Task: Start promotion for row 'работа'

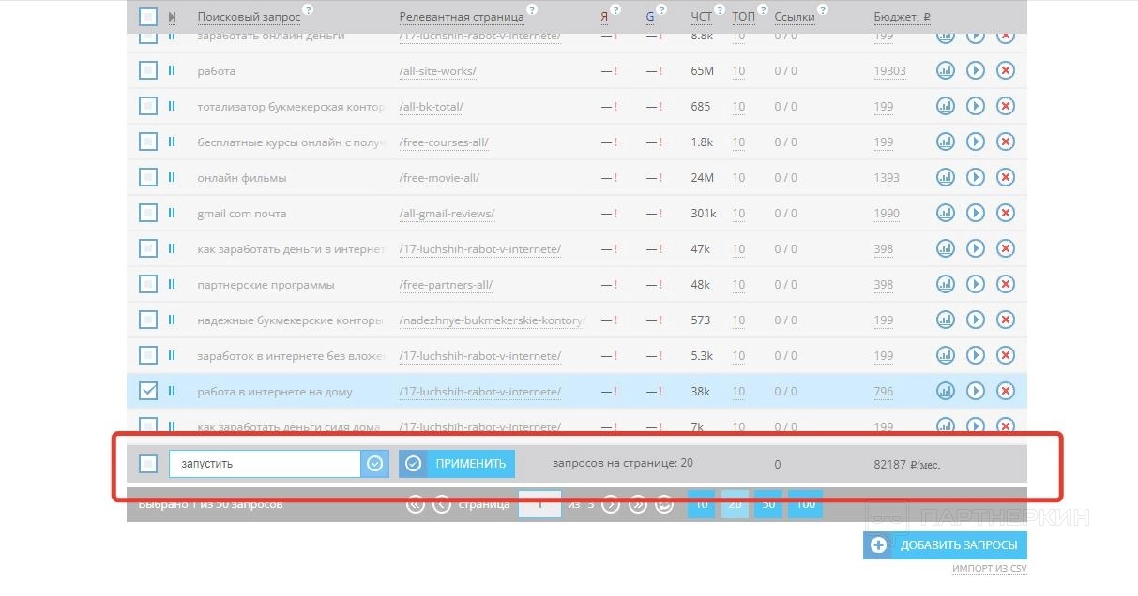Action: click(975, 70)
